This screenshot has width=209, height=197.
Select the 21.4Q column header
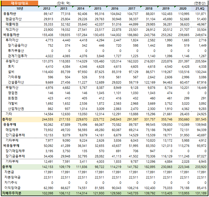click(x=200, y=9)
